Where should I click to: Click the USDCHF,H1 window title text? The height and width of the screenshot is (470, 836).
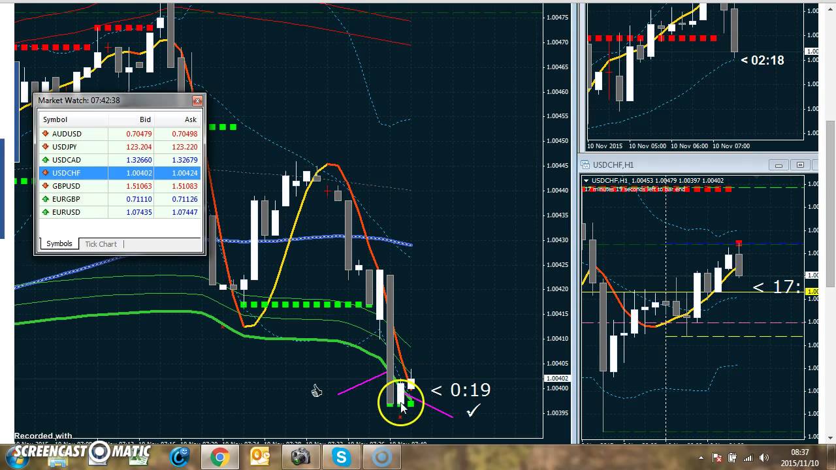pyautogui.click(x=613, y=165)
